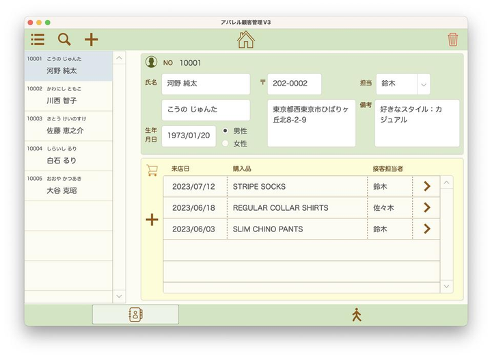This screenshot has width=492, height=358.
Task: Select the 女性 radio button
Action: point(226,144)
